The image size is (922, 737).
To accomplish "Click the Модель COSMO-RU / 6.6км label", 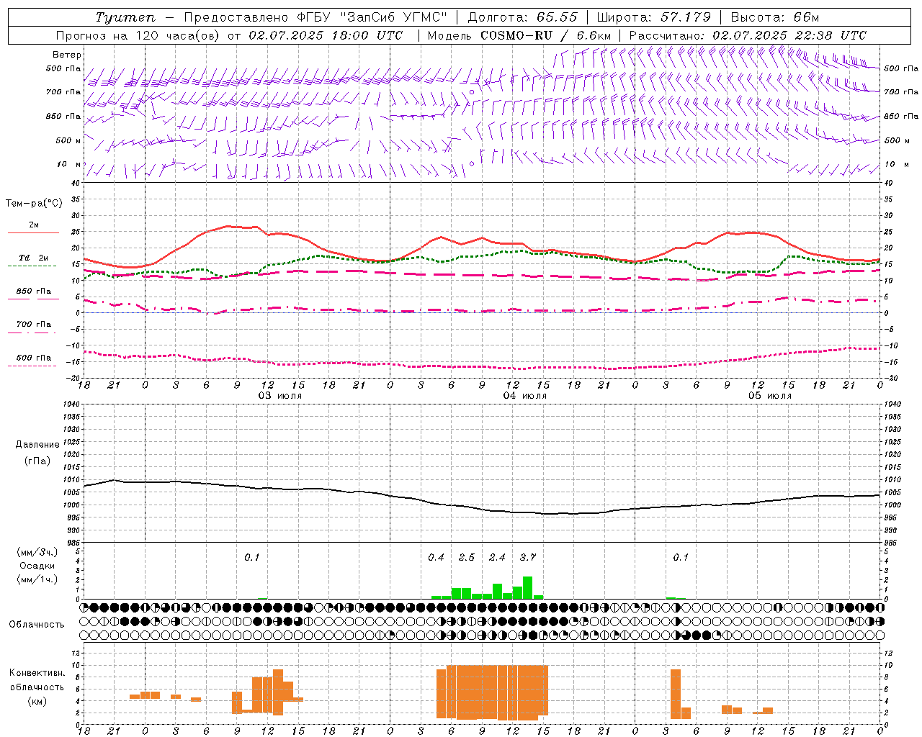I will [x=519, y=35].
